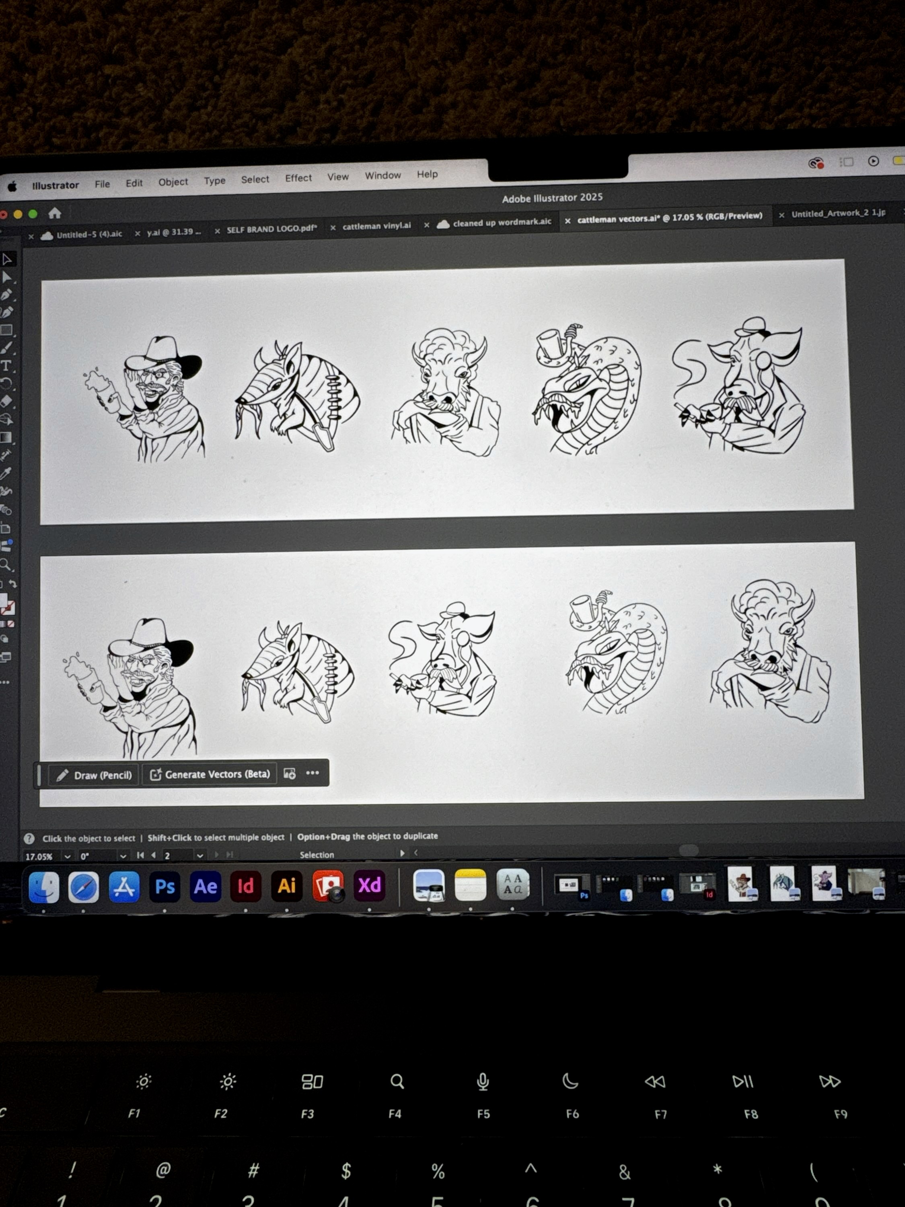Open Photoshop from the dock
The width and height of the screenshot is (905, 1207).
165,887
